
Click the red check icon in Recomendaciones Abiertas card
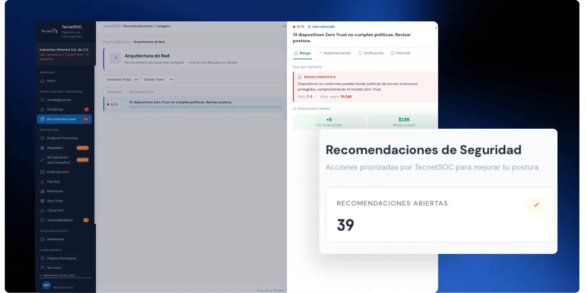(x=536, y=205)
